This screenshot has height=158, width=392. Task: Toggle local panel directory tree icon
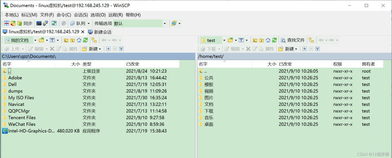[94, 40]
